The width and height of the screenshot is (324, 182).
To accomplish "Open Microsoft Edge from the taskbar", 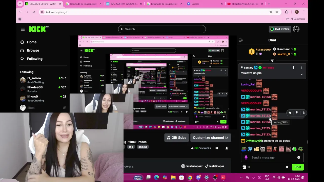I will click(x=156, y=177).
